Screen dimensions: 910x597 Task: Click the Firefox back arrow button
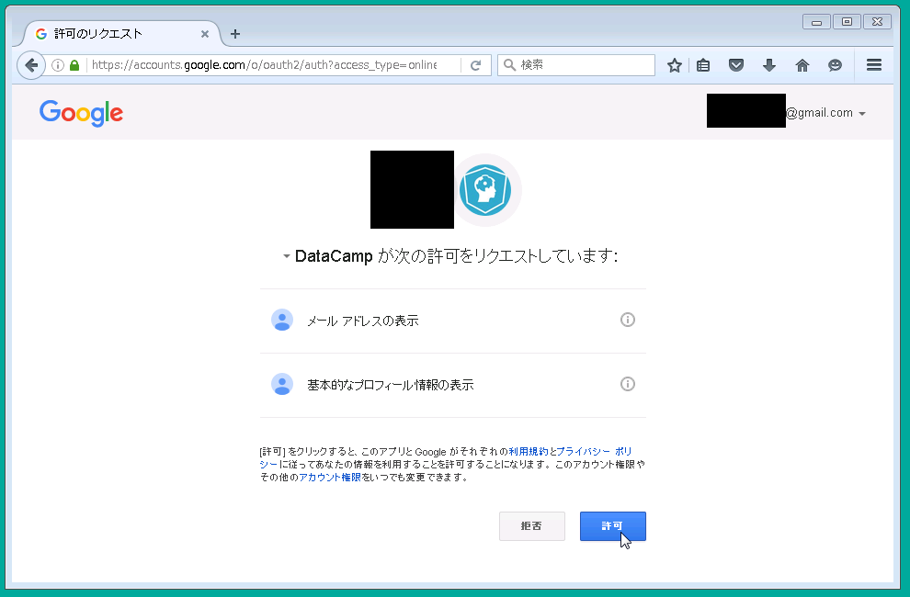(31, 65)
